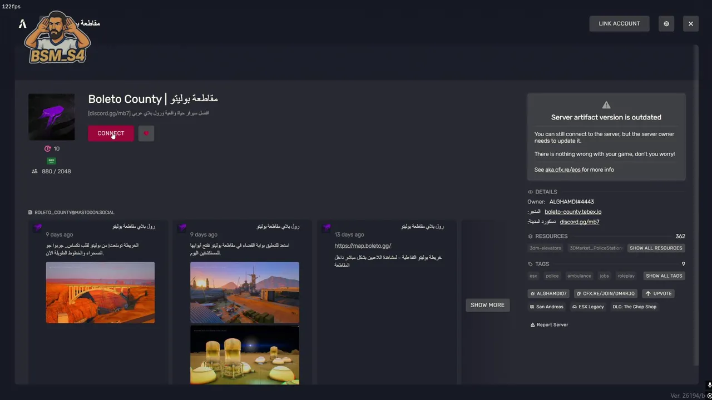Click the FiveM logo at the top left

[23, 23]
